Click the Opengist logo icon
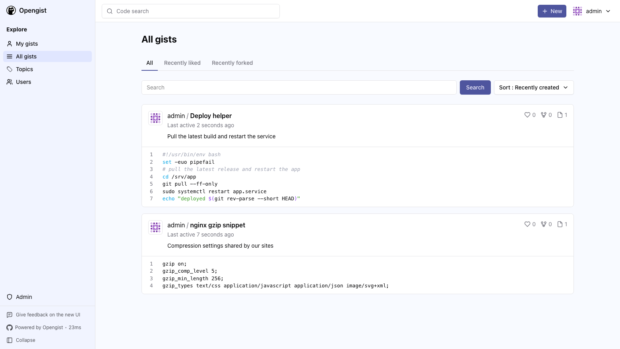This screenshot has width=620, height=349. pos(11,11)
